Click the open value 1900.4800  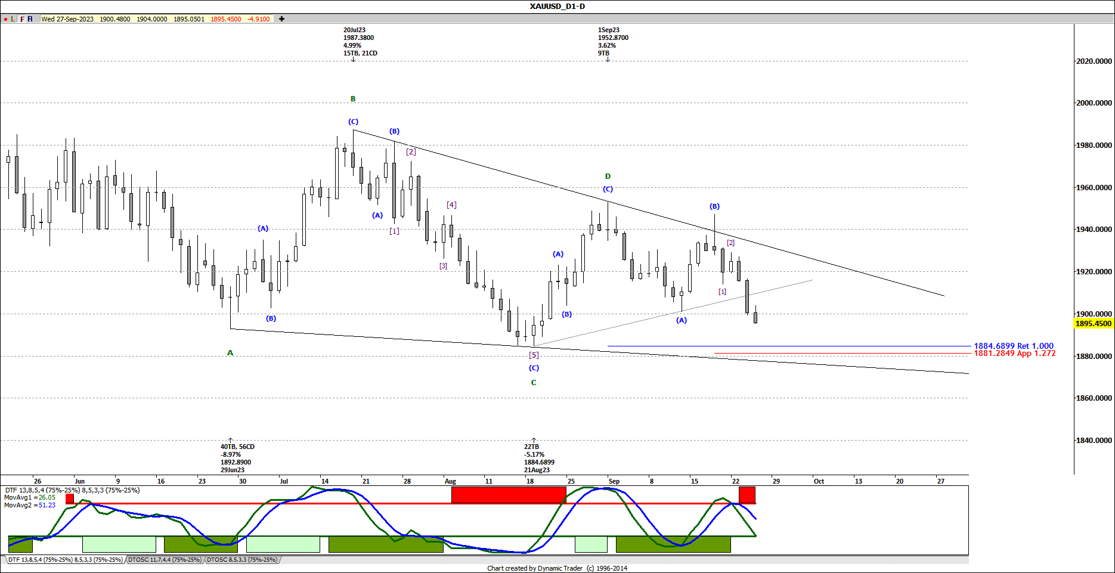pyautogui.click(x=115, y=19)
